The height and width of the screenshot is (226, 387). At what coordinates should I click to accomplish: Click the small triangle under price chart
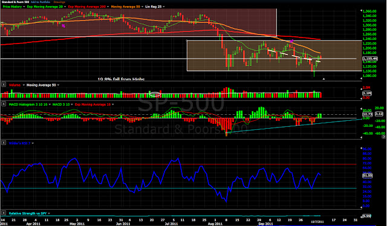point(324,79)
